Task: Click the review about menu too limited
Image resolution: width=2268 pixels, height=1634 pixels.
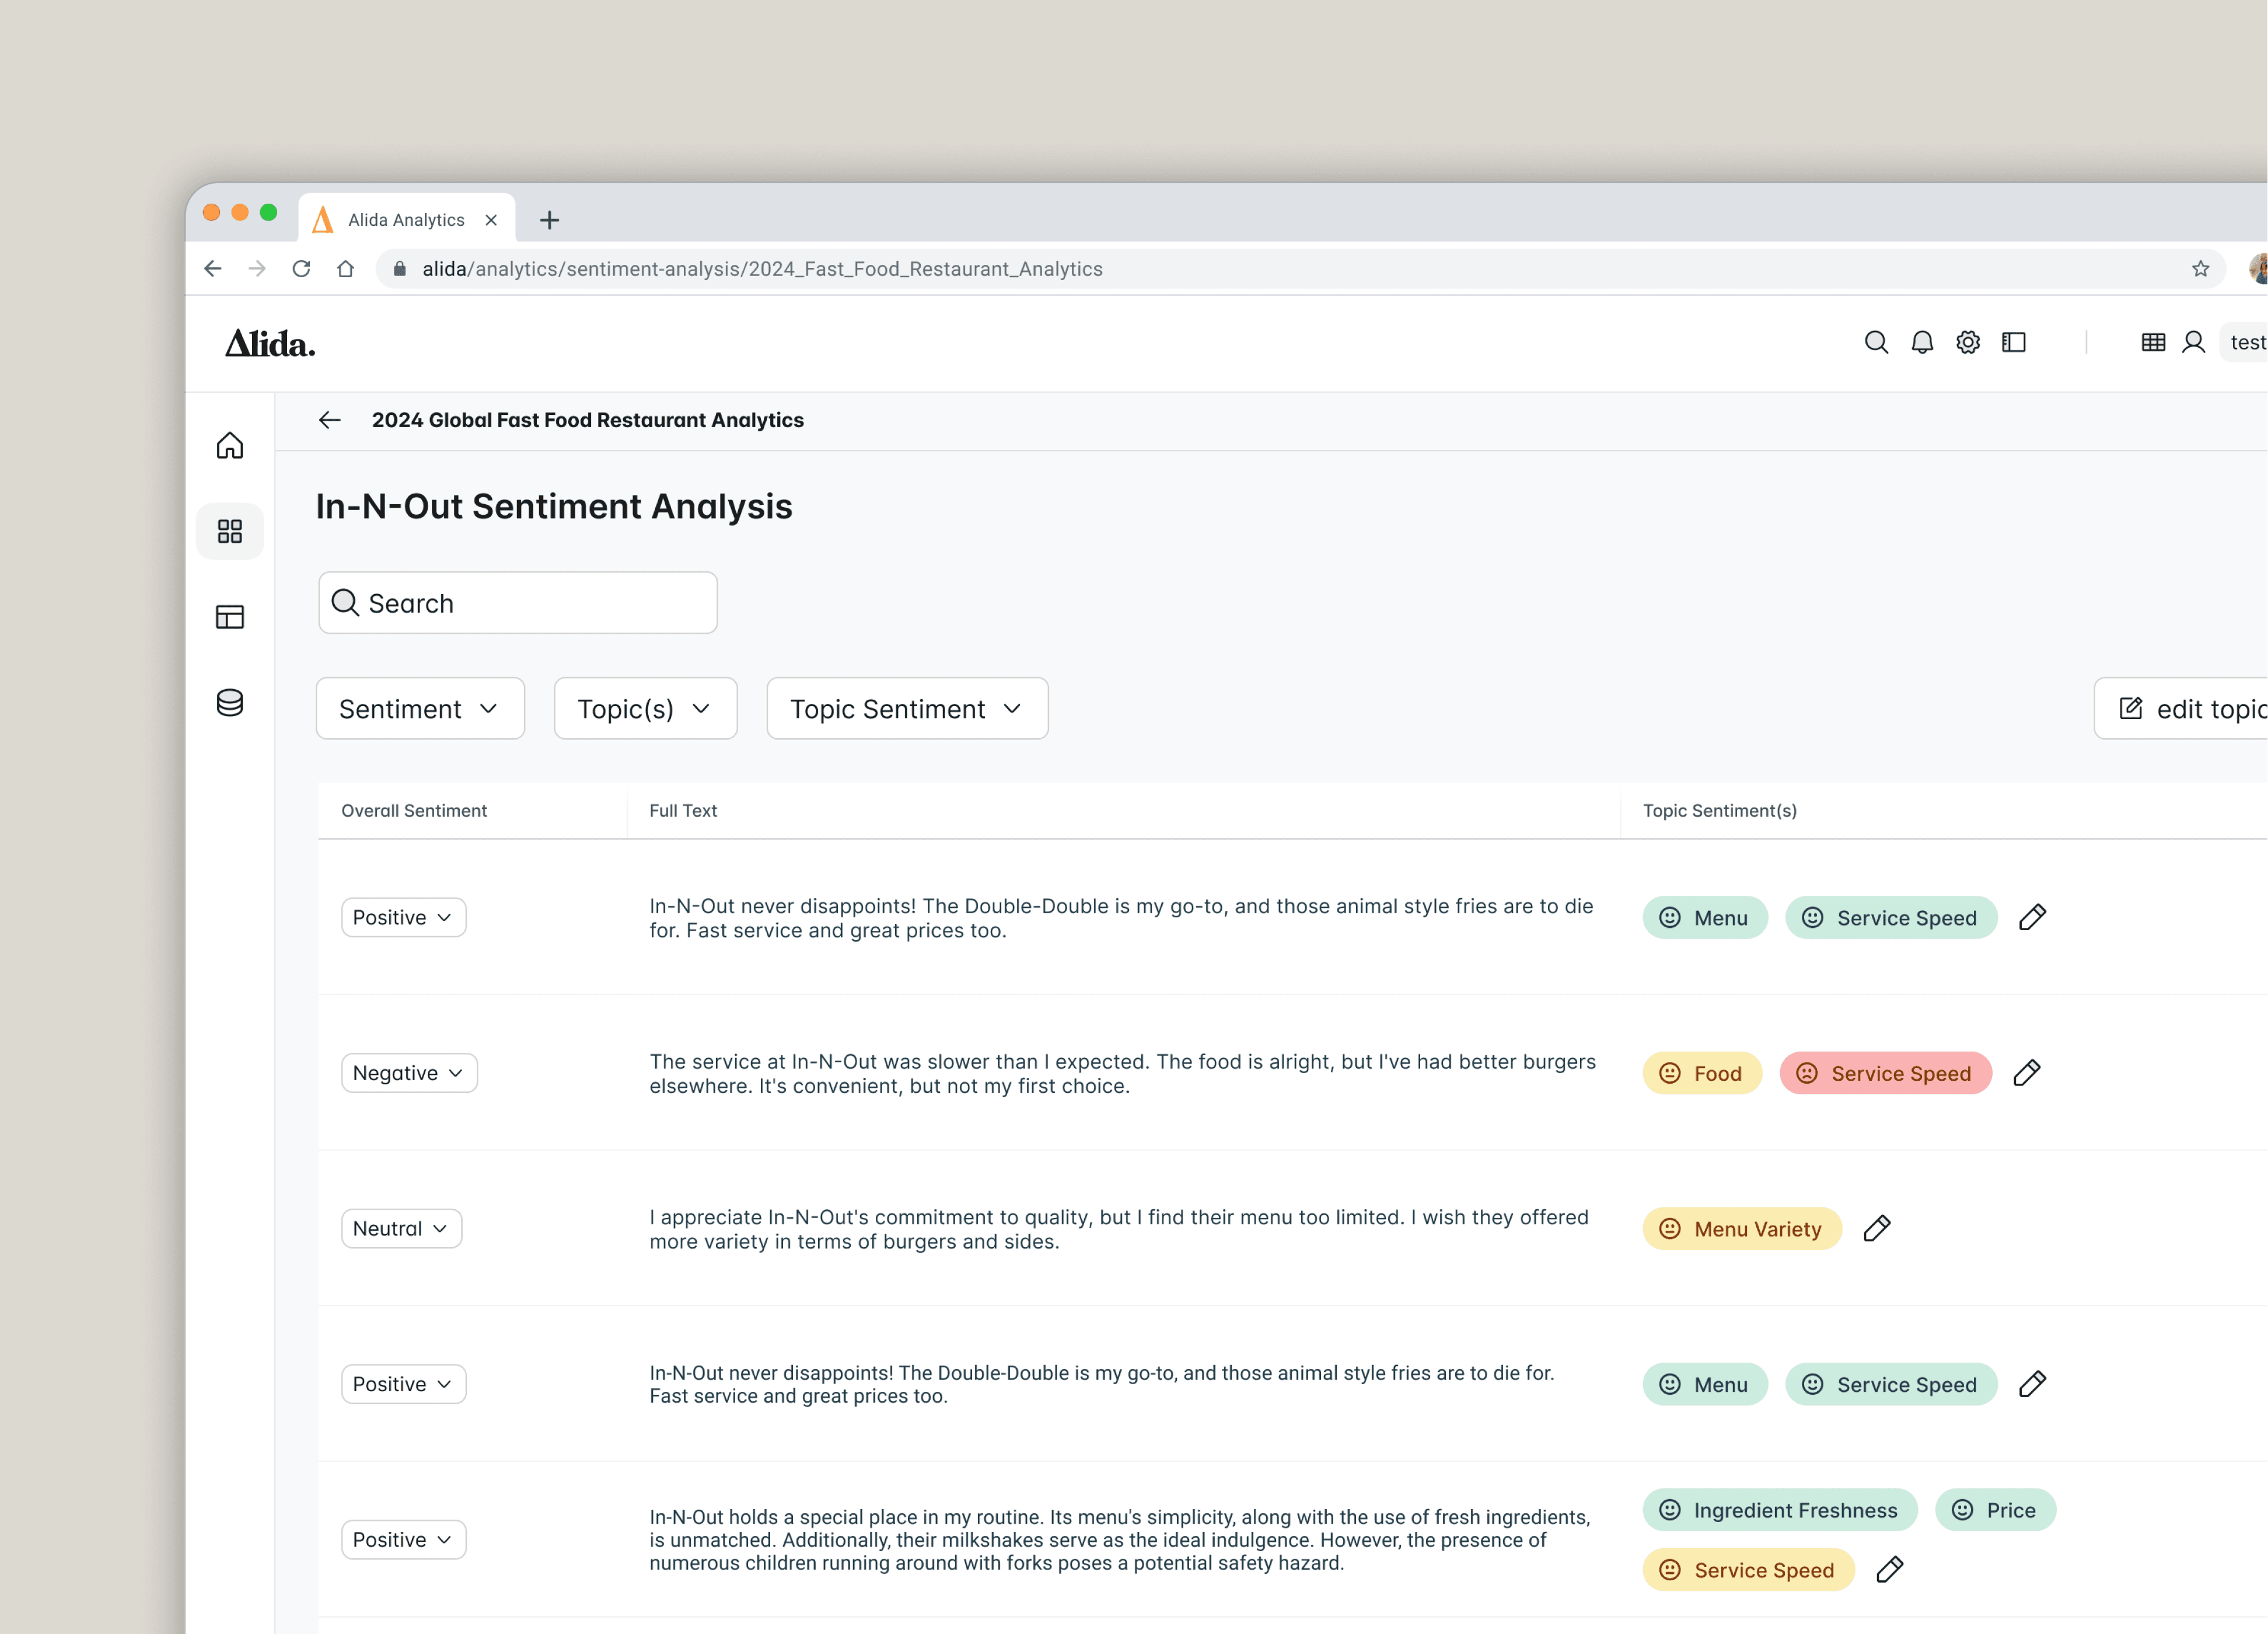Action: tap(1119, 1229)
